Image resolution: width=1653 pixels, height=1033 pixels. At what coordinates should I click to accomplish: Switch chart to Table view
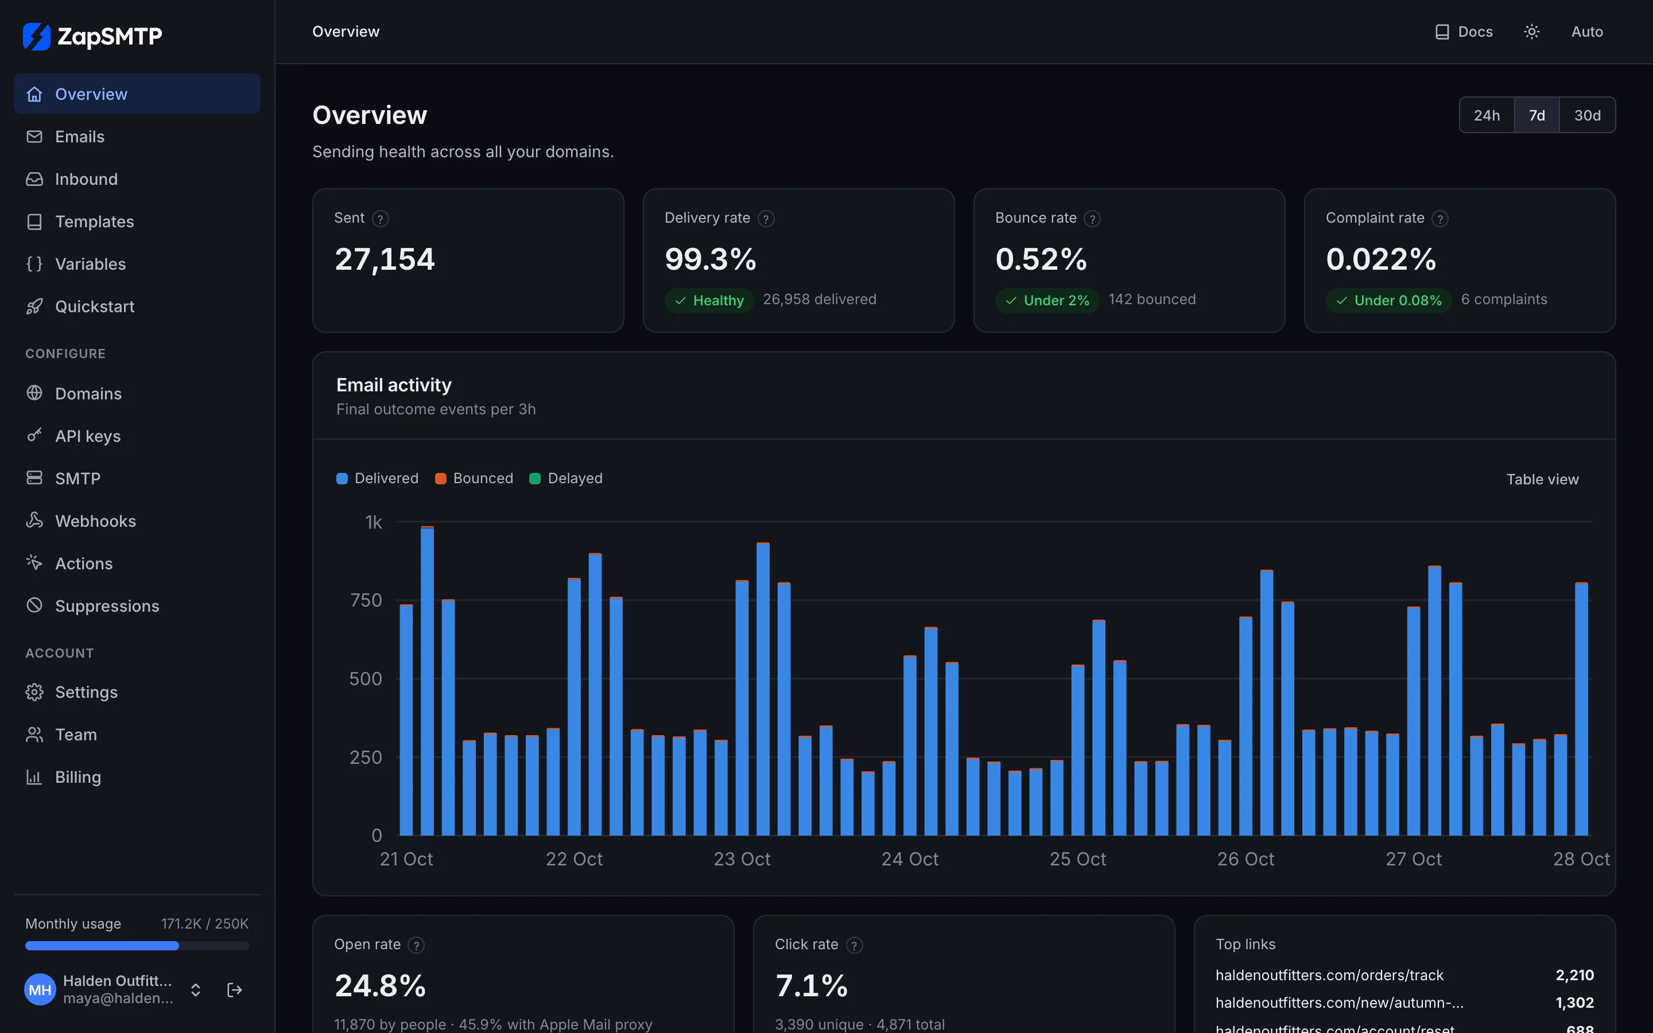tap(1542, 480)
